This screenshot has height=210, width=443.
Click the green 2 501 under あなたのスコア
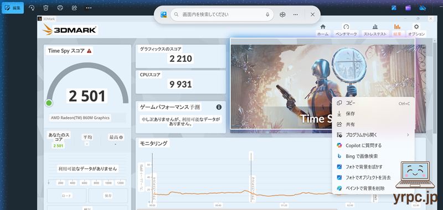pos(59,146)
